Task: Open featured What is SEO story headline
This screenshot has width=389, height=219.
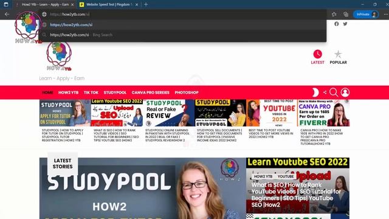Action: 296,195
